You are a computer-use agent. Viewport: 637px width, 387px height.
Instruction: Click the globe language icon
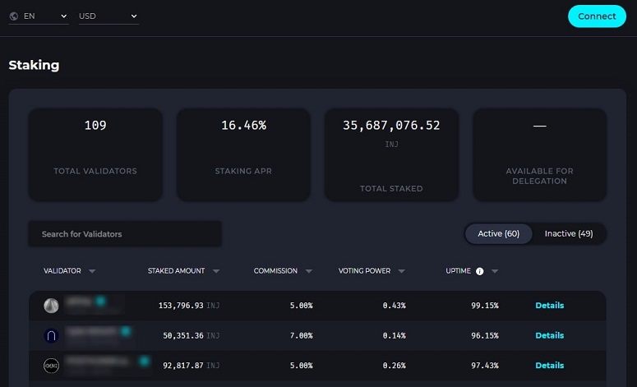click(14, 16)
